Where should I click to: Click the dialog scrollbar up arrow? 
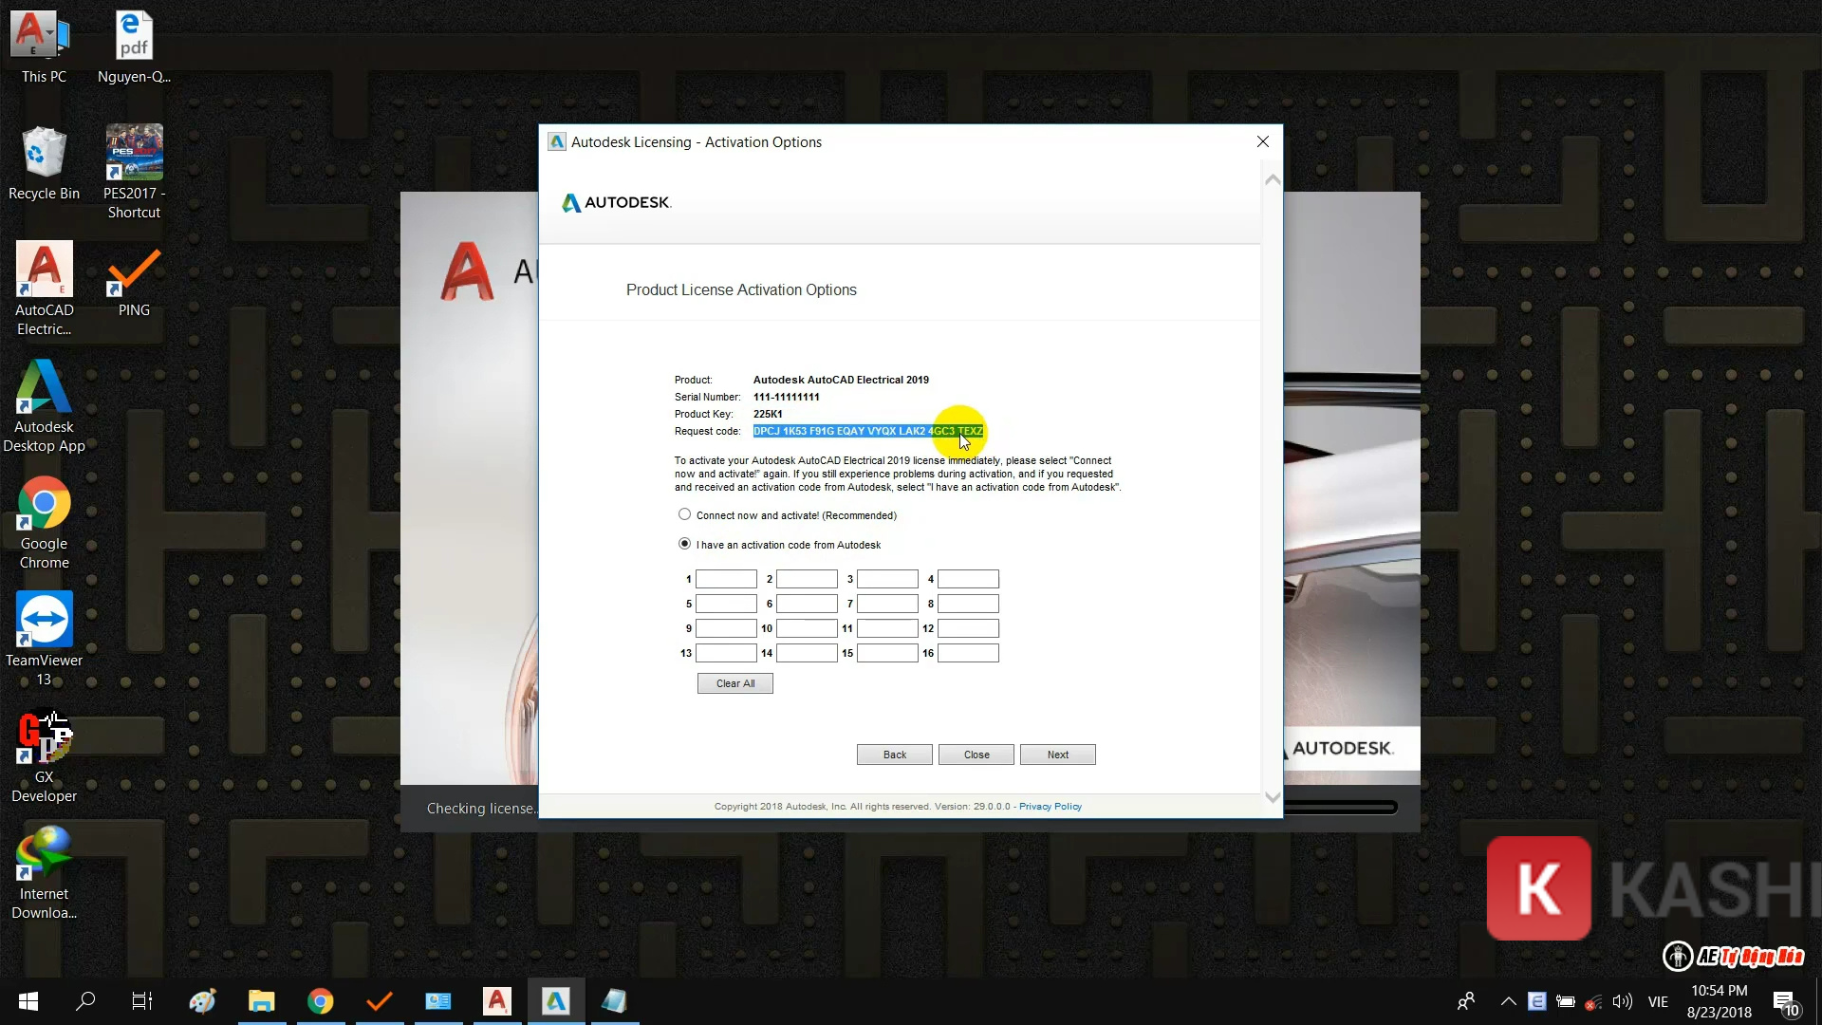pos(1273,179)
